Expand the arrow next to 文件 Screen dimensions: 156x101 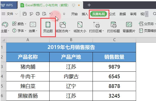click(x=16, y=14)
